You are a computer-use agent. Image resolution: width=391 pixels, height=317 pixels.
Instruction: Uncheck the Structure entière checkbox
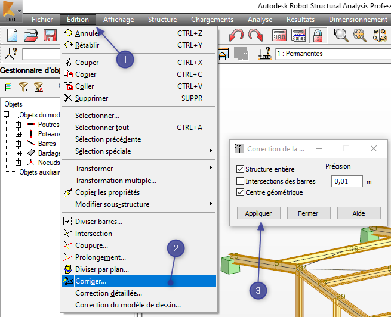tap(241, 169)
